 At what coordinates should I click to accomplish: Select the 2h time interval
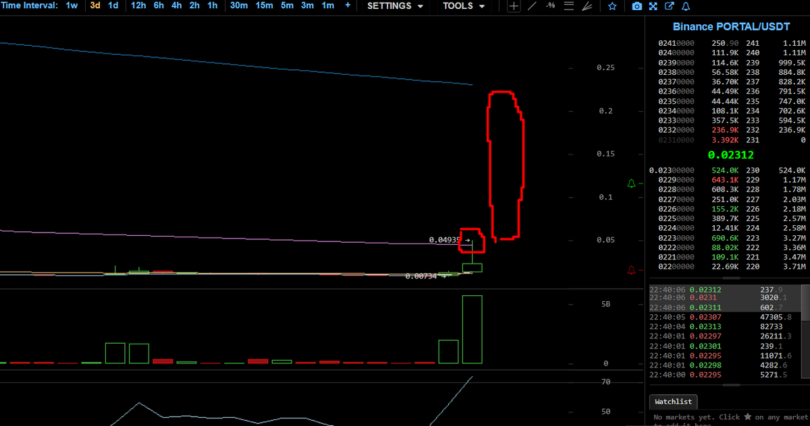[194, 5]
